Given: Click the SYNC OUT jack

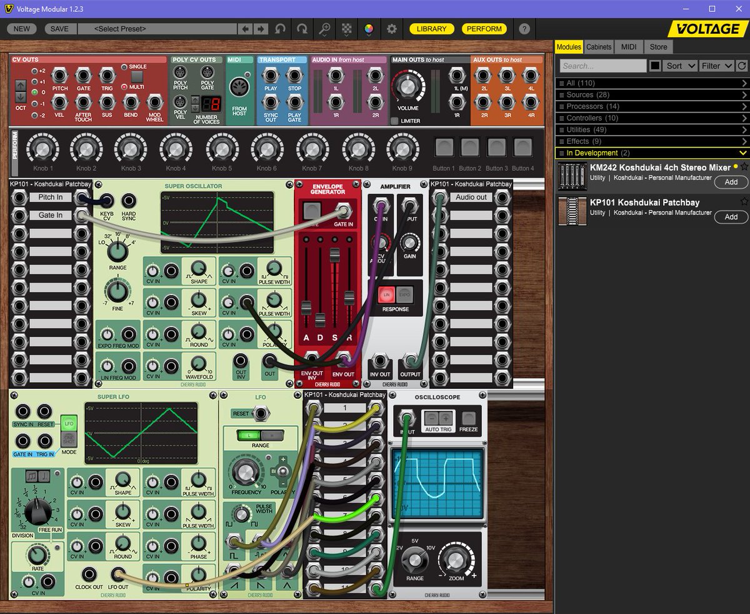Looking at the screenshot, I should [271, 103].
